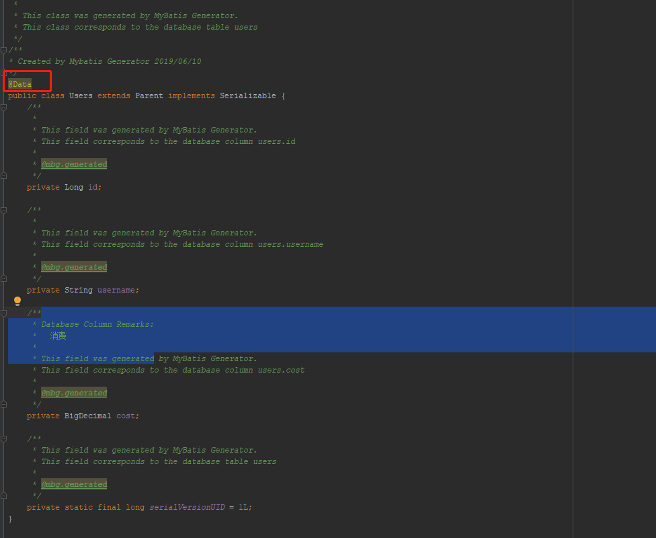Click the 'extends' keyword

(114, 96)
